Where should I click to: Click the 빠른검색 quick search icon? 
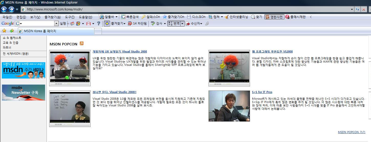coord(123,17)
